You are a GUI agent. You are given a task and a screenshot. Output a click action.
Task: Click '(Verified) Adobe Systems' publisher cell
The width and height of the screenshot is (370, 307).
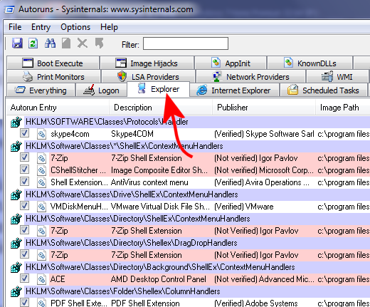tap(256, 303)
